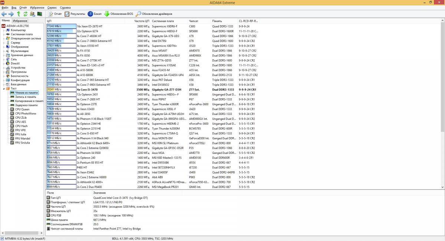This screenshot has width=445, height=241.
Task: Click the green Up level arrow icon
Action: pos(19,14)
